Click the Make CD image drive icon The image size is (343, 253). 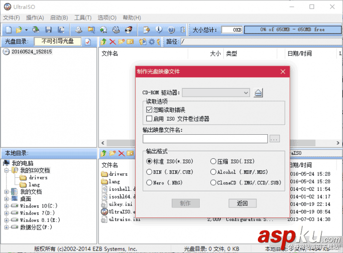click(x=79, y=30)
